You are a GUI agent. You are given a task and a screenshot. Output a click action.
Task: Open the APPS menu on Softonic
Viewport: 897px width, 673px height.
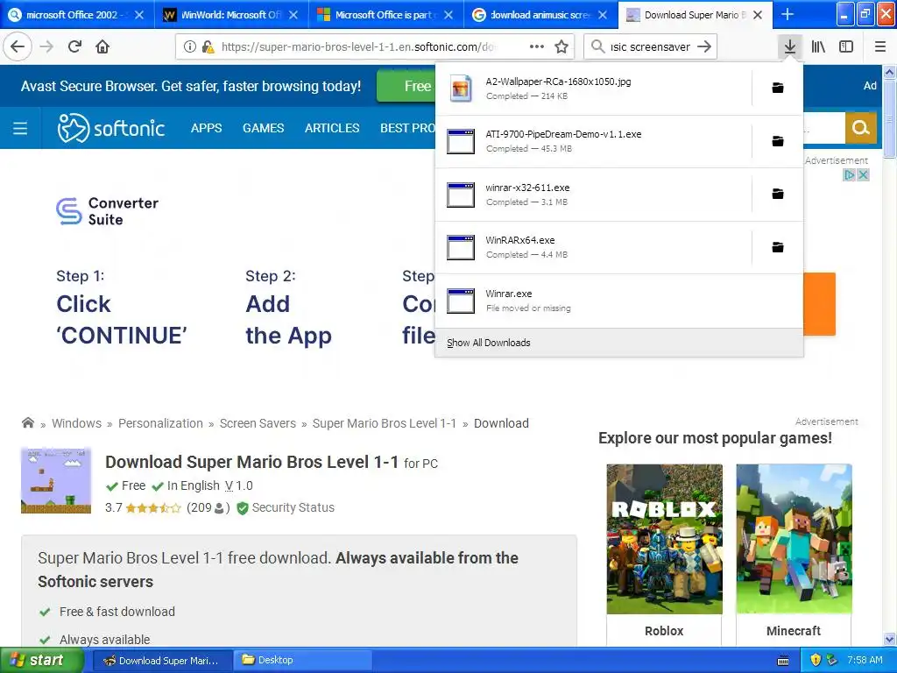tap(206, 128)
